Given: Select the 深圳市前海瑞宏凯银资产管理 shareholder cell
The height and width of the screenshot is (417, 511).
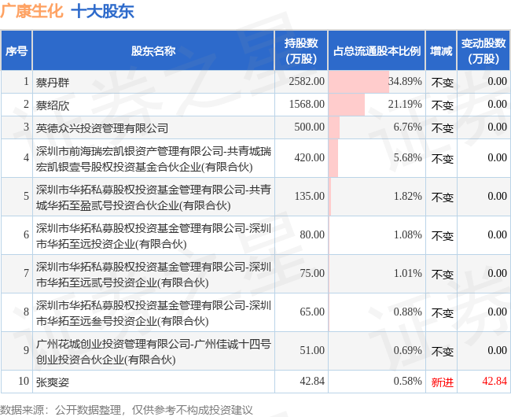Looking at the screenshot, I should (153, 159).
